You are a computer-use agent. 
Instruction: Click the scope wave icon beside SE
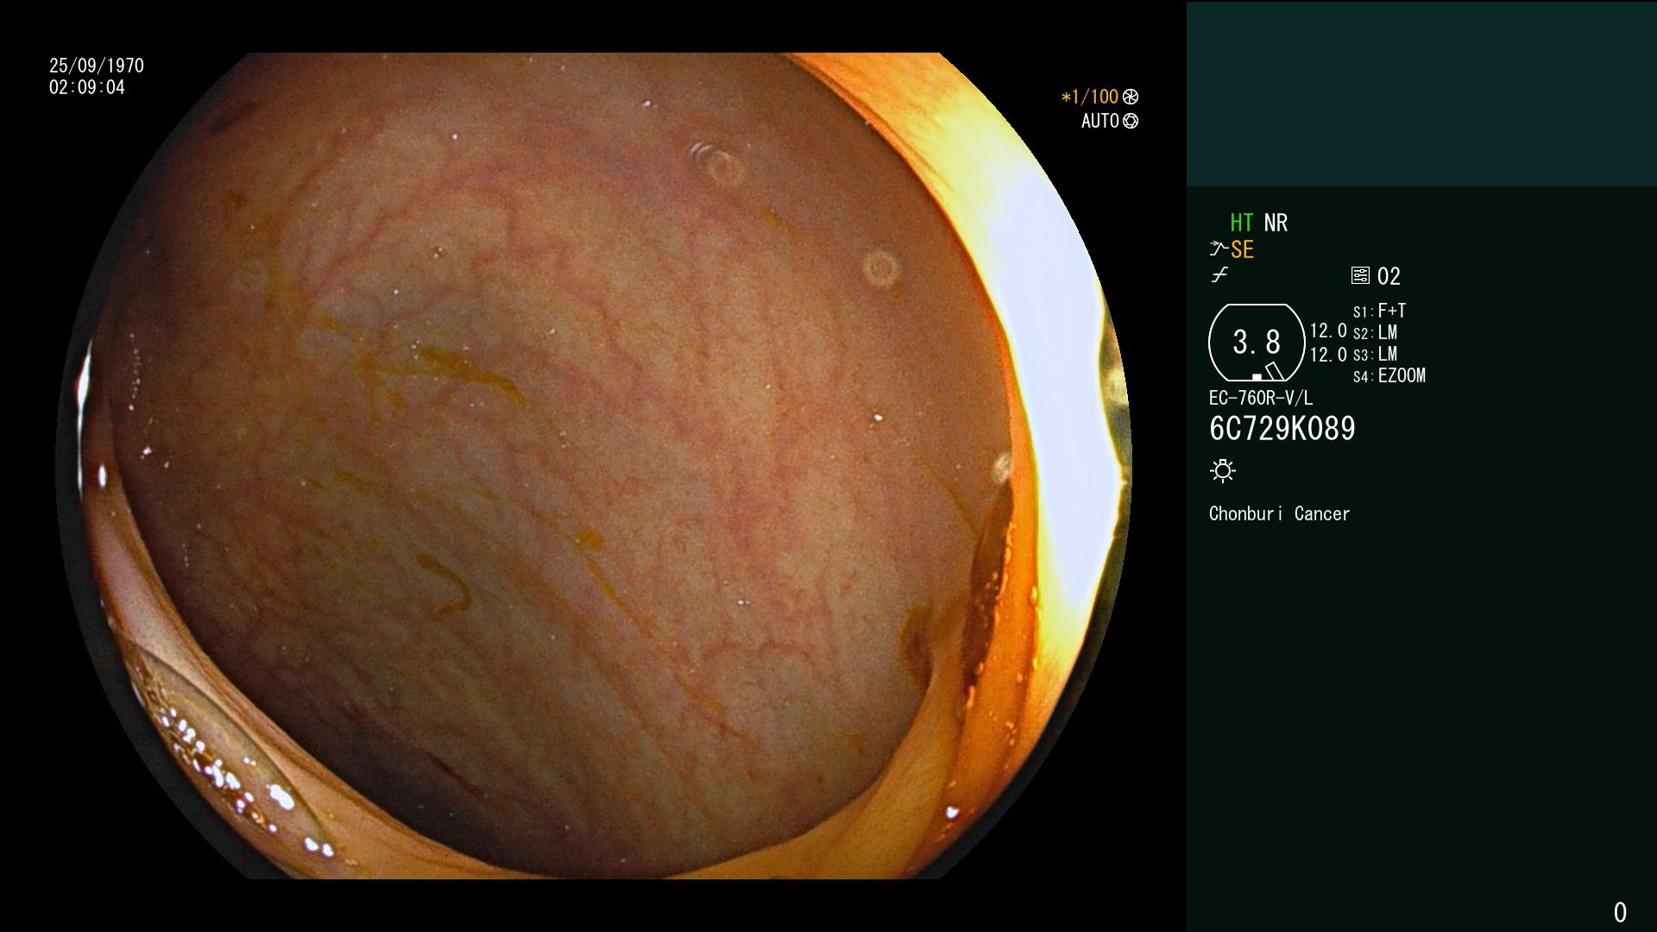click(1219, 249)
